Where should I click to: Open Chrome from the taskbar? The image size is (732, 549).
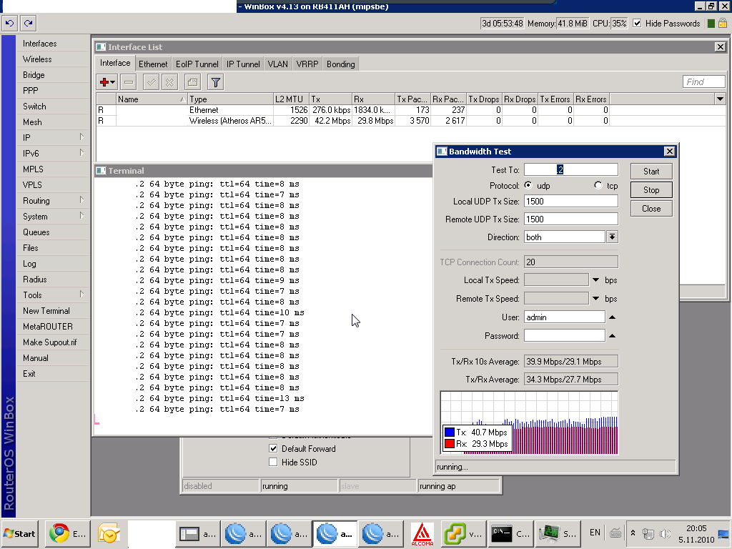coord(68,533)
